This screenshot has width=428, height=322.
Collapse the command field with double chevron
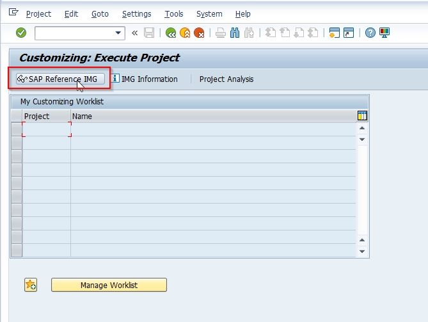coord(134,33)
